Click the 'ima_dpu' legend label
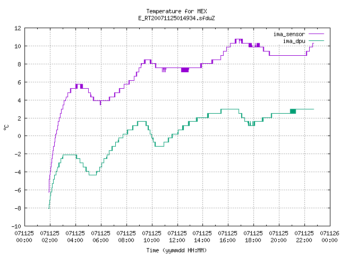The image size is (340, 255). coord(294,41)
